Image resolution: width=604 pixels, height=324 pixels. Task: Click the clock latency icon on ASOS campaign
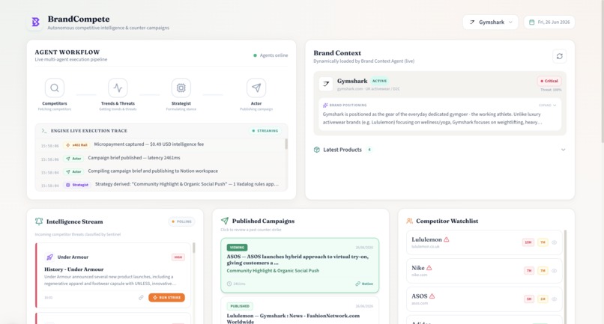[229, 284]
